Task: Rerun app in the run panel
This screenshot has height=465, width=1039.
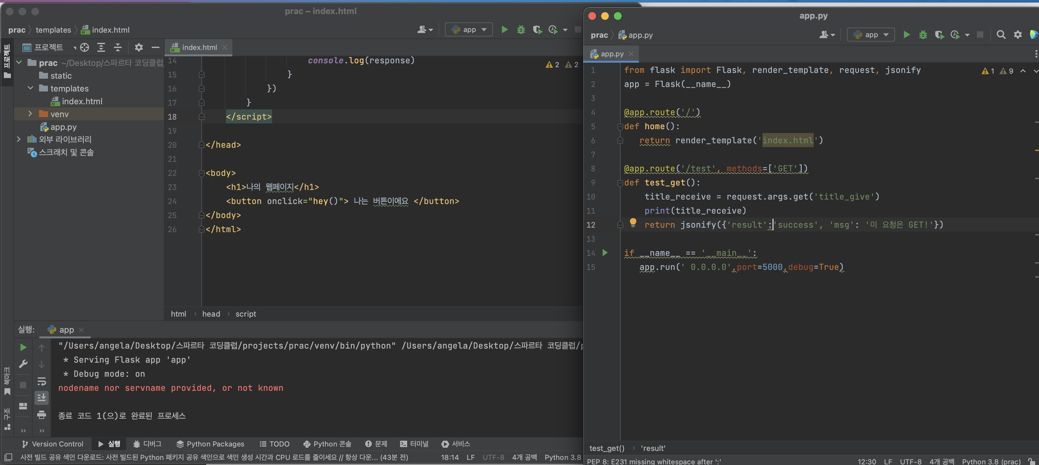Action: 23,347
